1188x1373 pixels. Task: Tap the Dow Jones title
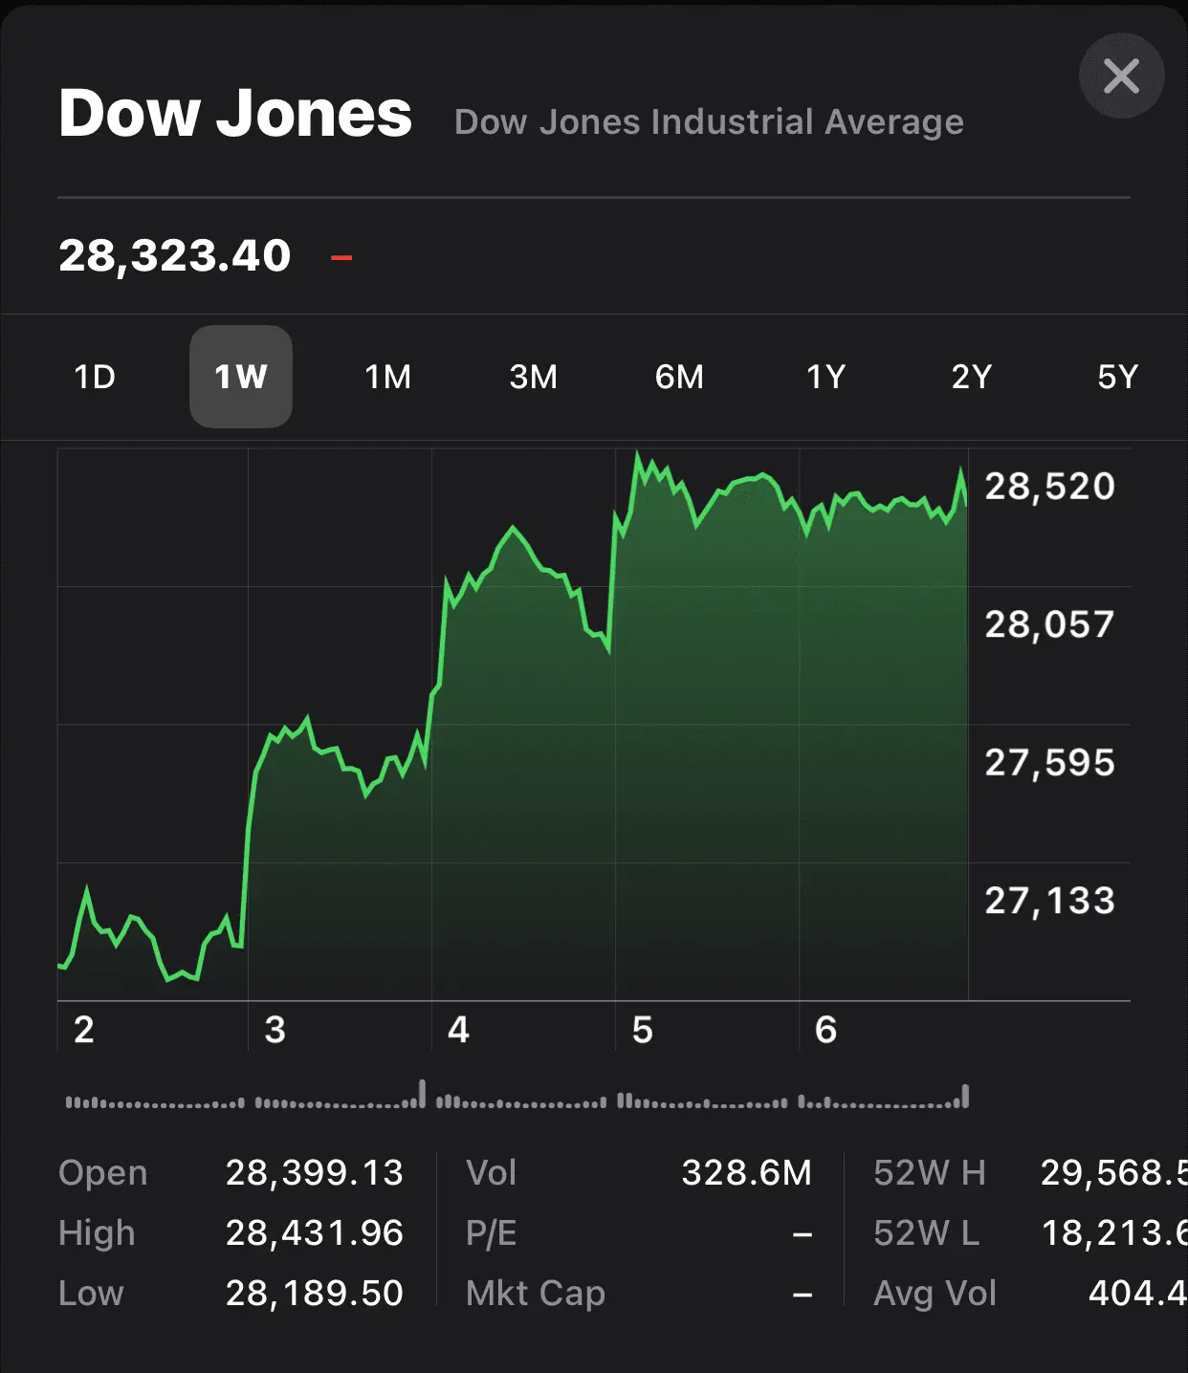235,113
